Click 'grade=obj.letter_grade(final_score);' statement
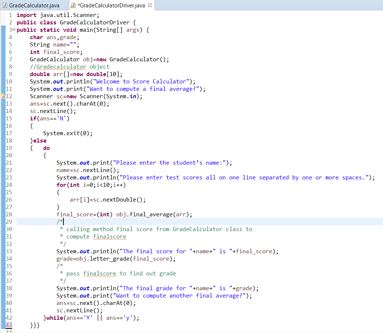Screen dimensions: 383x333 (116, 259)
